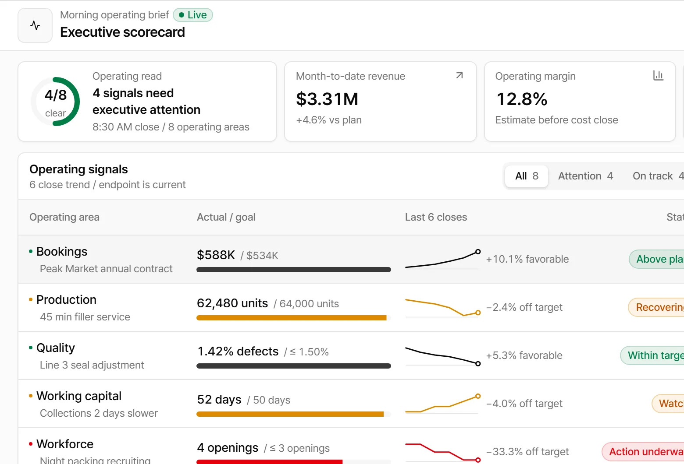Open the Above plan status pill
The height and width of the screenshot is (464, 684).
pyautogui.click(x=656, y=259)
